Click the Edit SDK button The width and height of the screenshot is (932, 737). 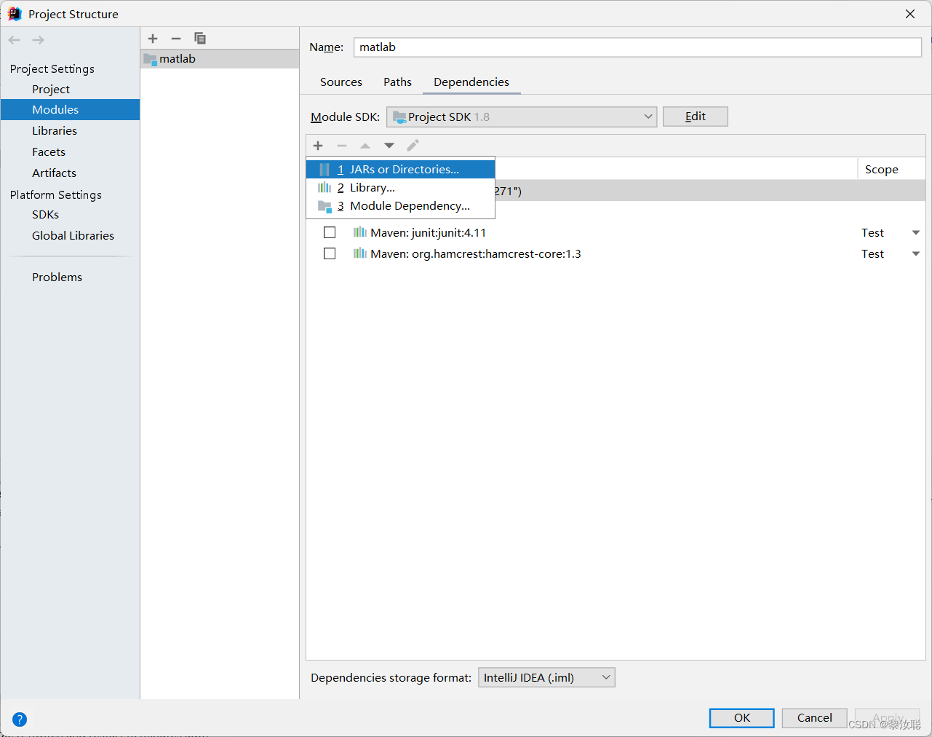tap(696, 117)
